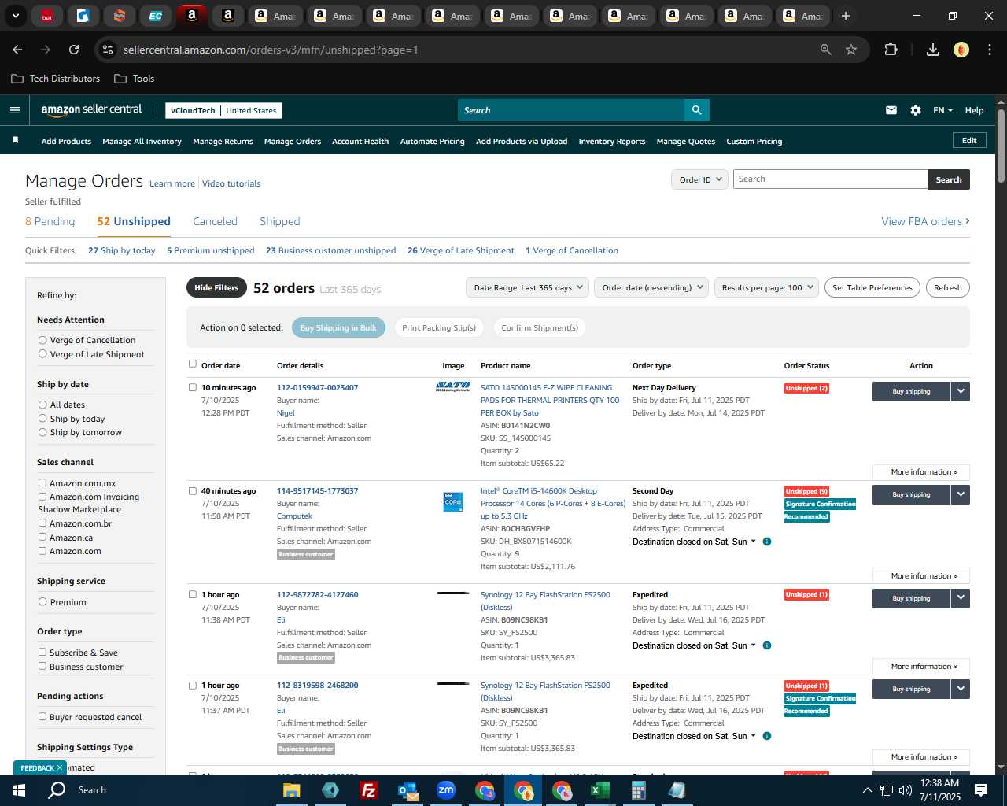Select the Verge of Cancellation radio filter
The width and height of the screenshot is (1007, 806).
coord(42,340)
